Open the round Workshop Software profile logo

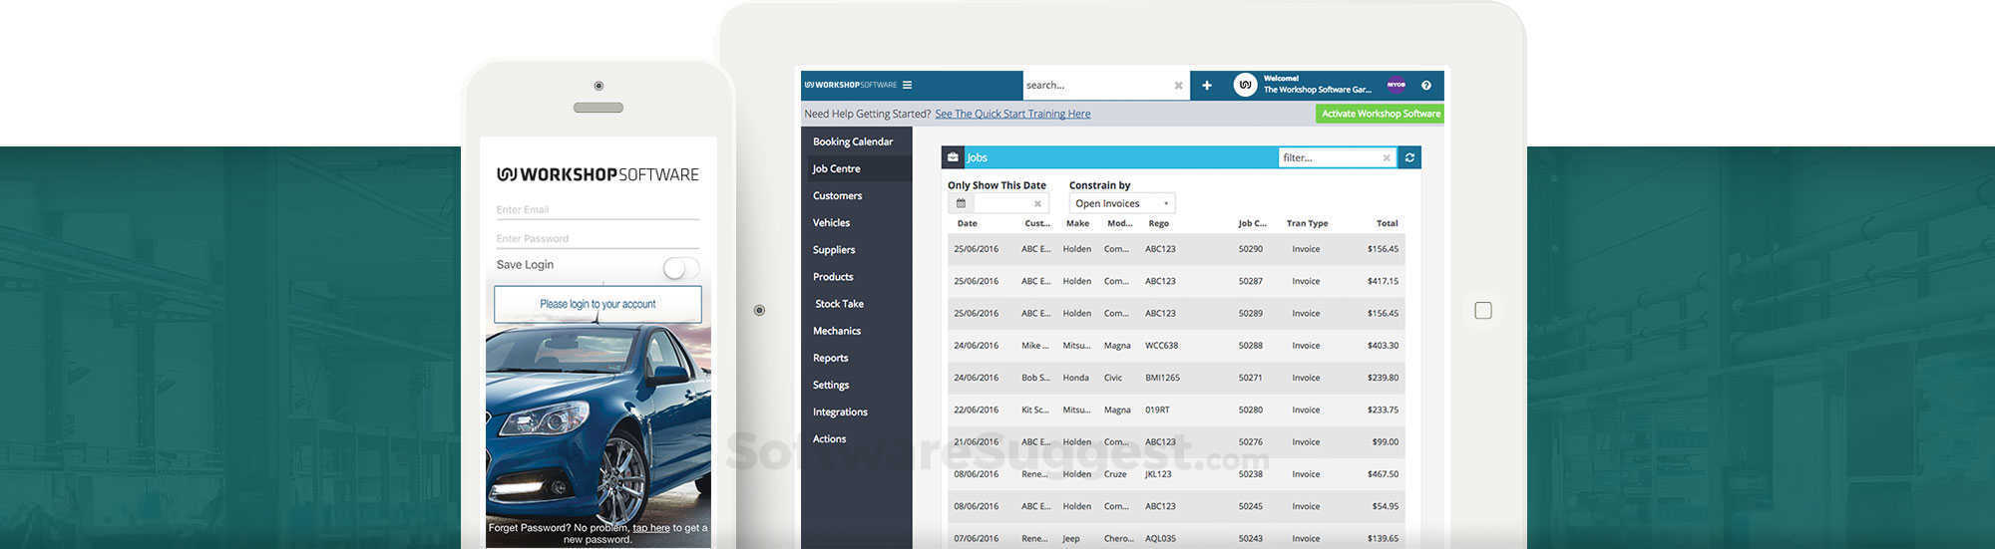[1245, 85]
